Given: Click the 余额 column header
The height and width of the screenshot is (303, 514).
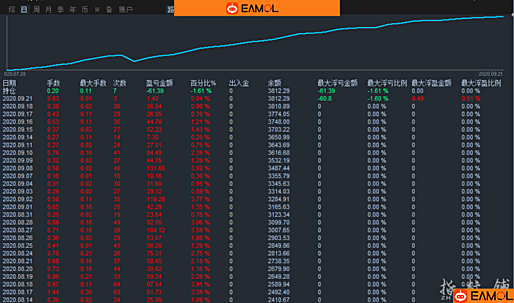Looking at the screenshot, I should tap(275, 83).
